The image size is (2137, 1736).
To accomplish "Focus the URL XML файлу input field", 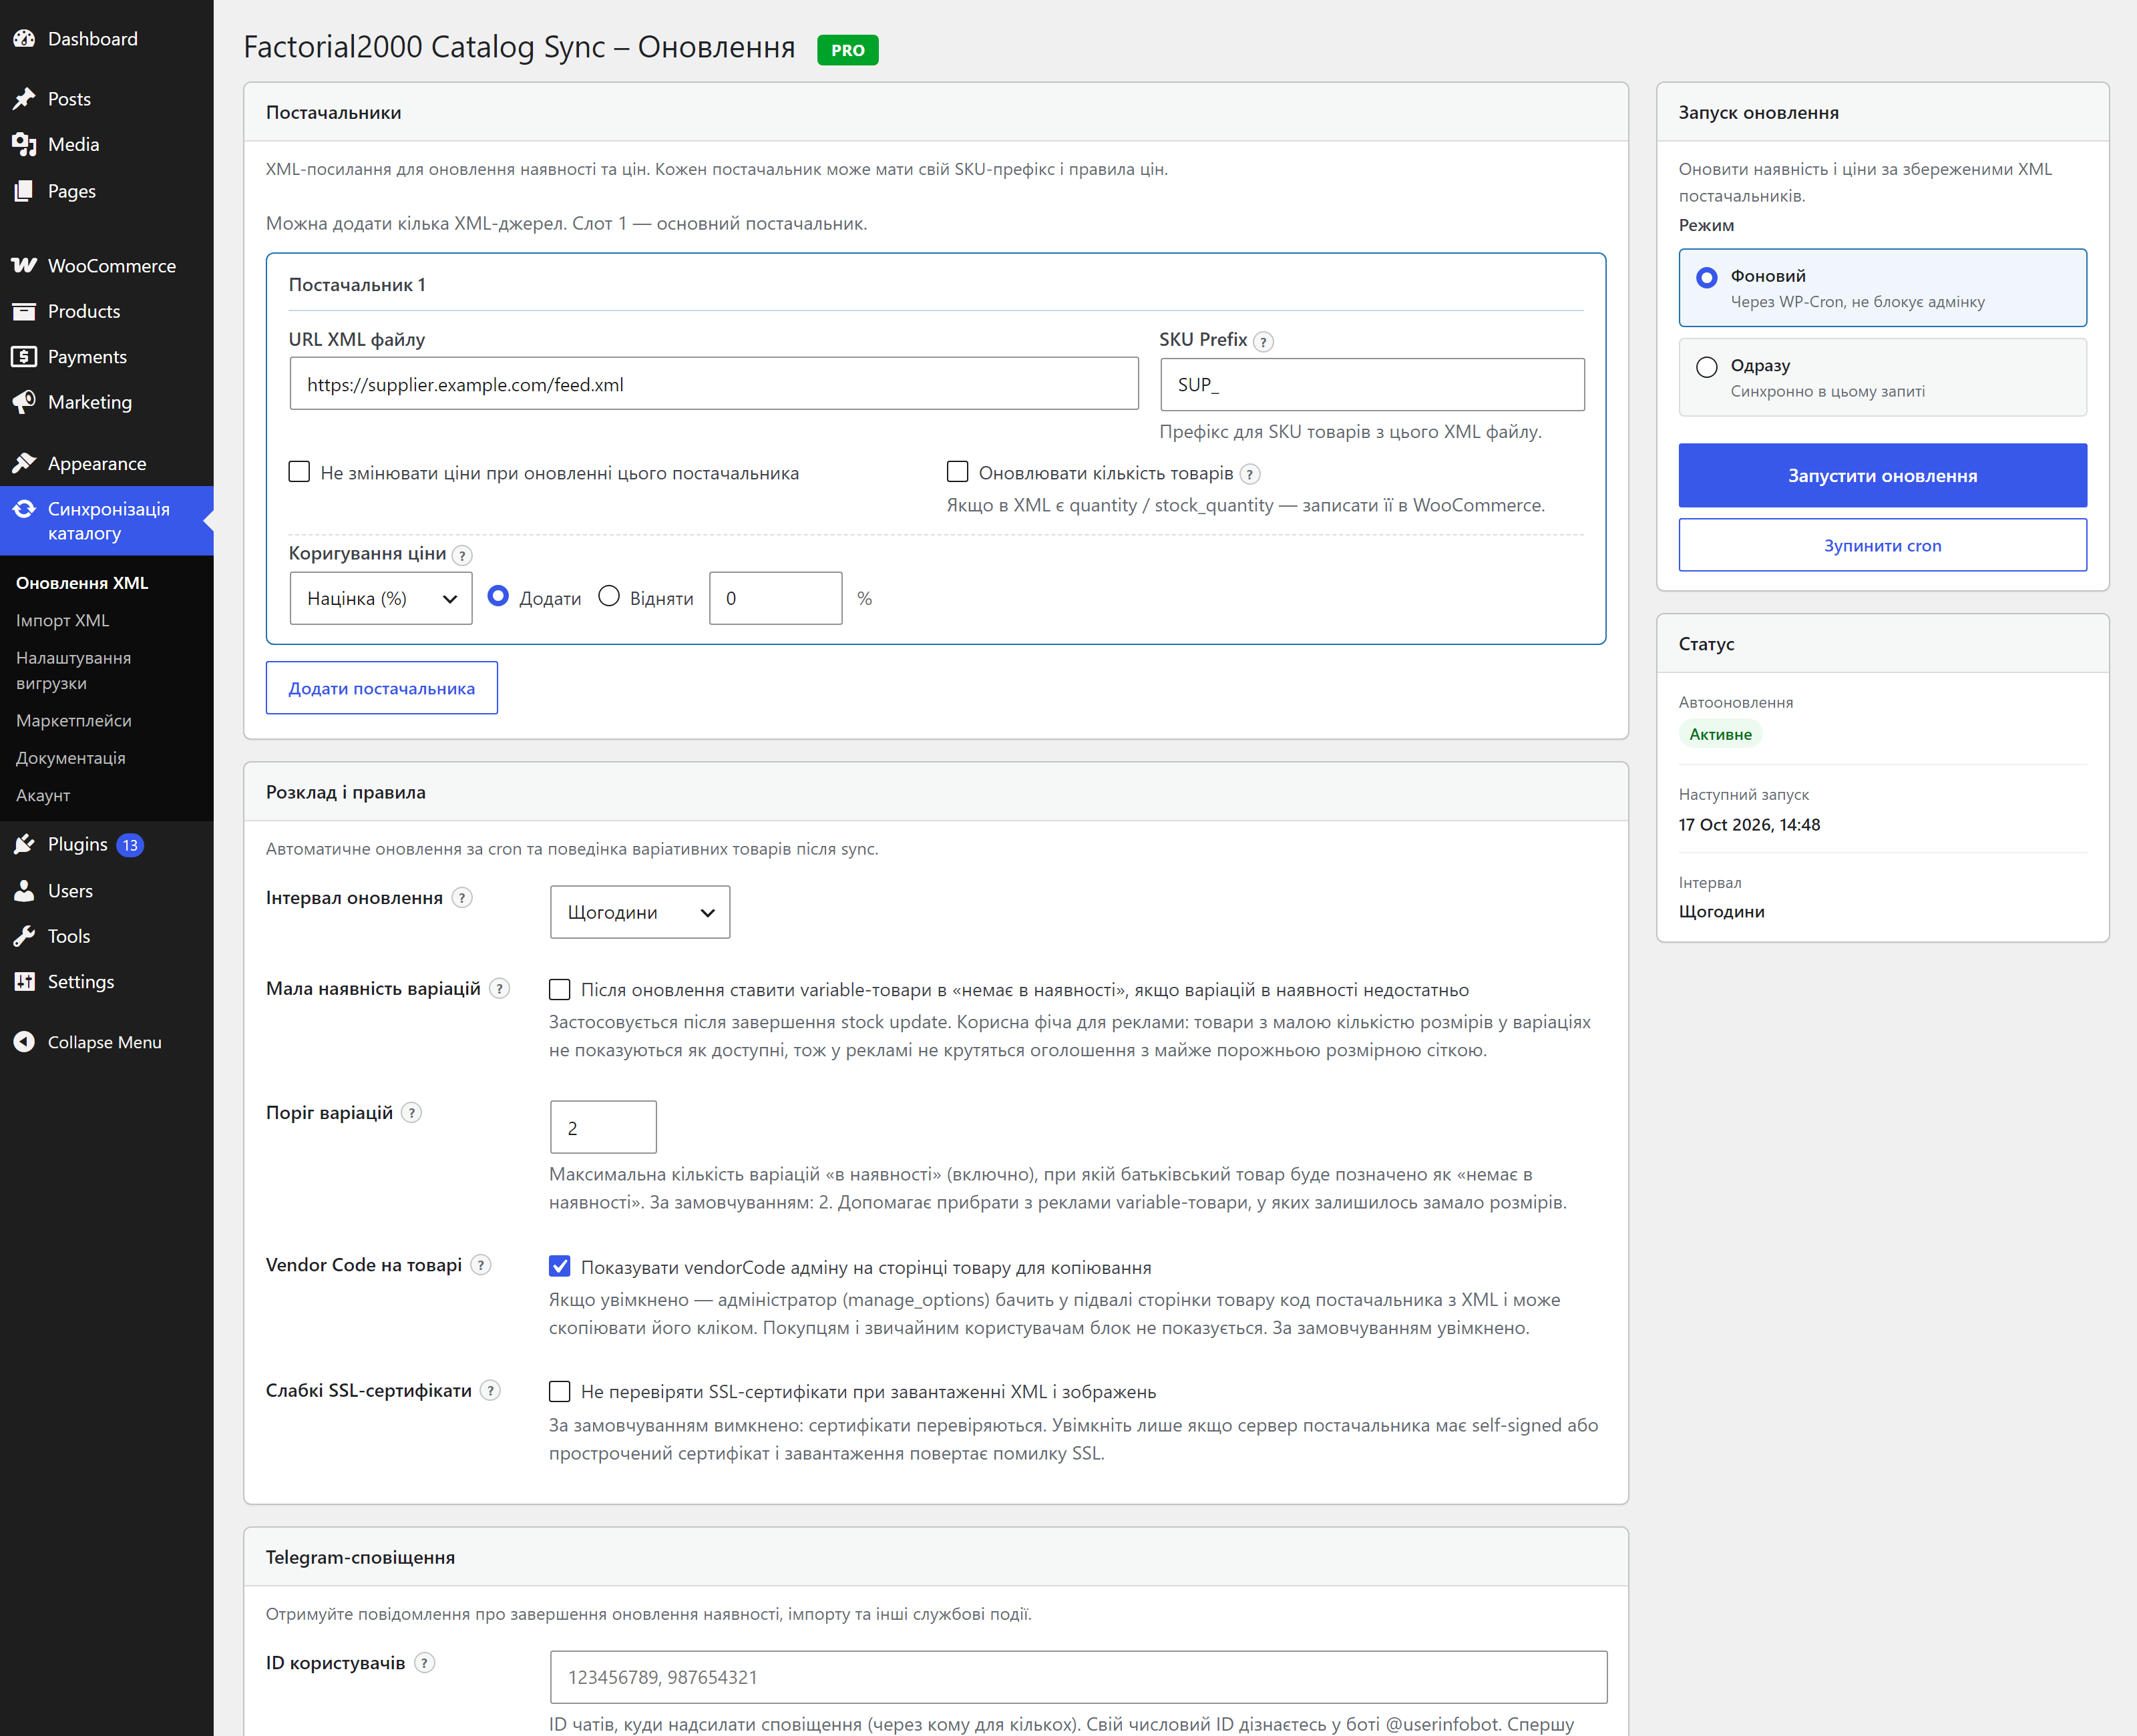I will pyautogui.click(x=714, y=384).
